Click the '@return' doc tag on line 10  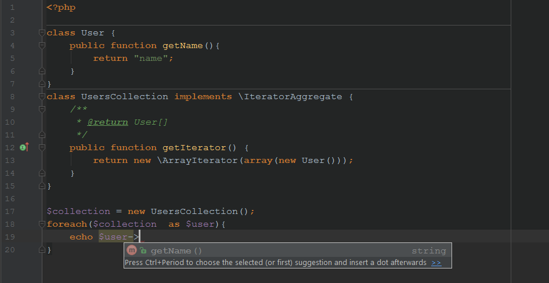107,122
